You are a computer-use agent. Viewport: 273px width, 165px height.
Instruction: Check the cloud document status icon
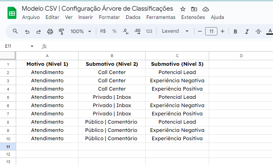206,9
